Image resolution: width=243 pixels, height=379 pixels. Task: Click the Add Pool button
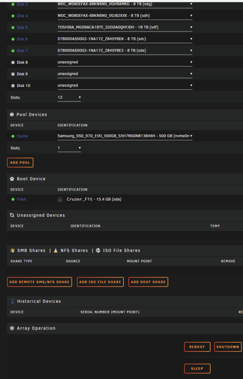[20, 162]
